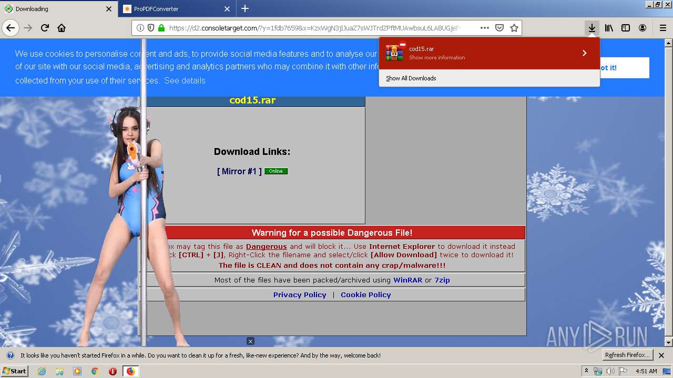Viewport: 673px width, 378px height.
Task: Click the forward navigation arrow
Action: pos(28,28)
